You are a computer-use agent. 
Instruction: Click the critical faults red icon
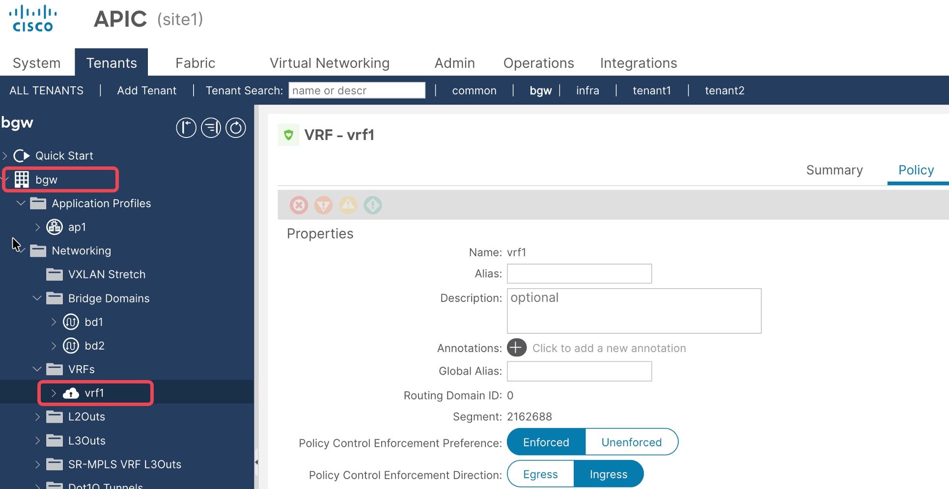coord(299,205)
